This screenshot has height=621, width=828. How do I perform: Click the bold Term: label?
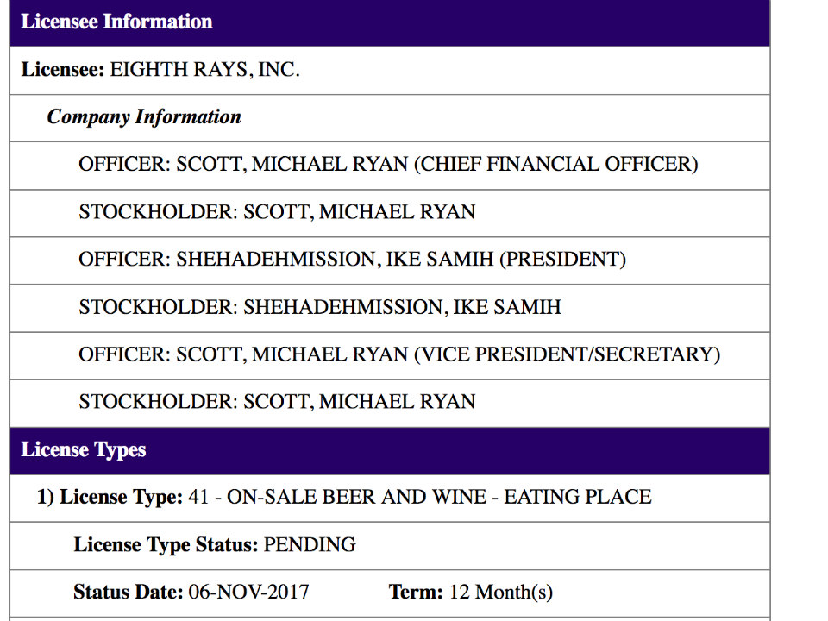point(416,592)
